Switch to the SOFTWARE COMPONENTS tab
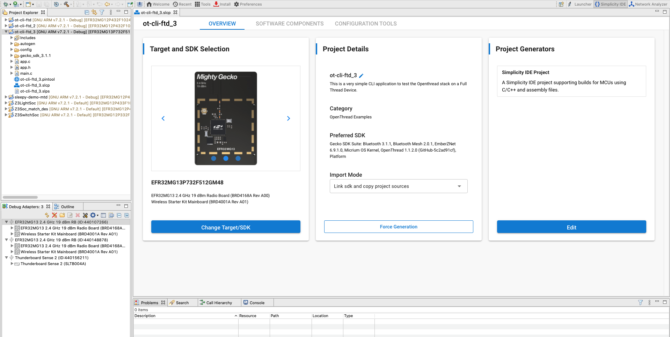Screen dimensions: 670x337 pos(290,23)
